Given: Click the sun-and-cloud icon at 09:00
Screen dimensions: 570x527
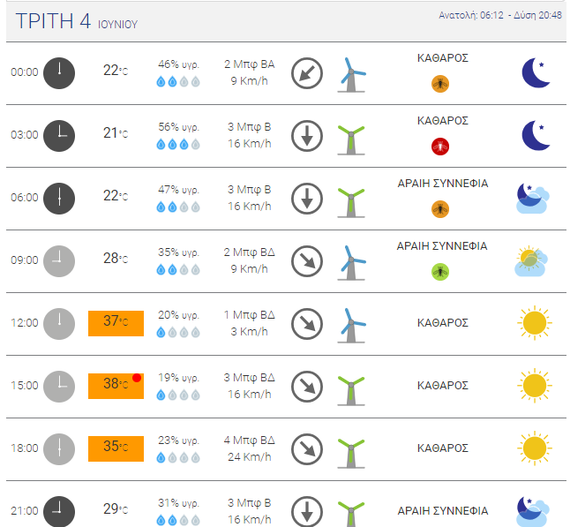Looking at the screenshot, I should tap(531, 261).
